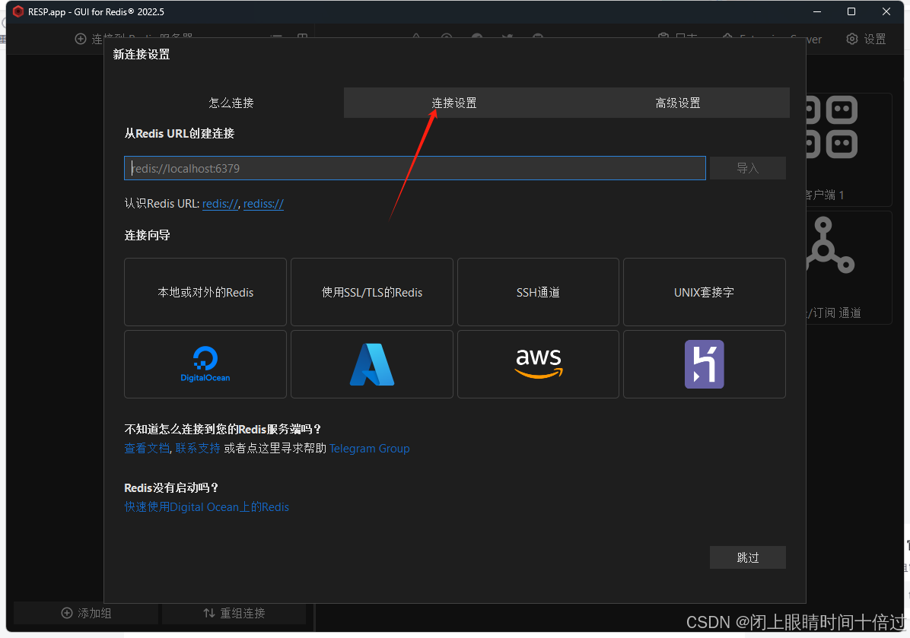
Task: Choose 本地或对外的Redis wizard option
Action: point(205,292)
